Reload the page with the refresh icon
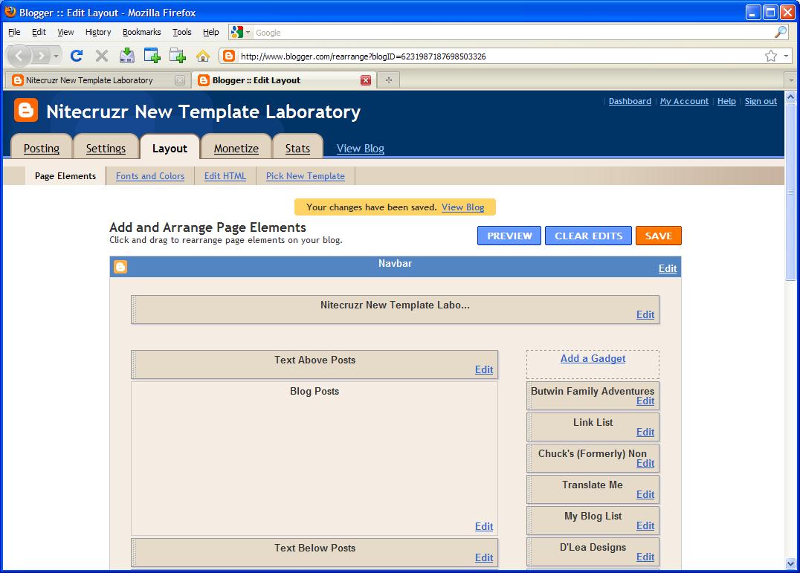This screenshot has height=573, width=800. (x=77, y=56)
